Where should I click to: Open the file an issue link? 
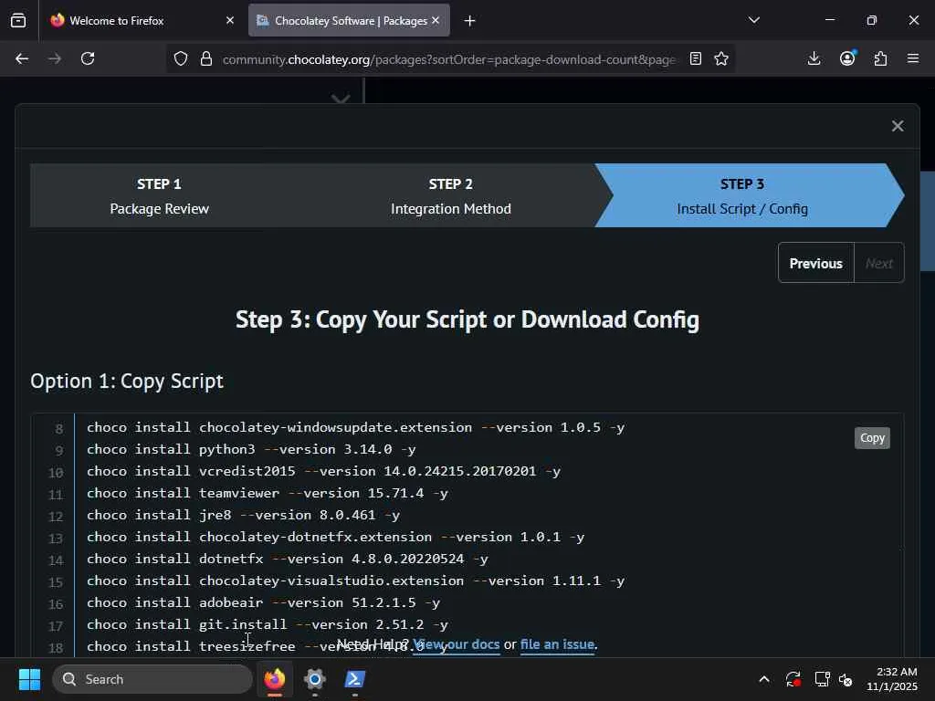557,644
